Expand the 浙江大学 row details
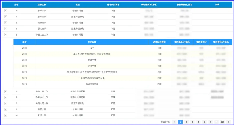234x125 pixels. click(6, 29)
